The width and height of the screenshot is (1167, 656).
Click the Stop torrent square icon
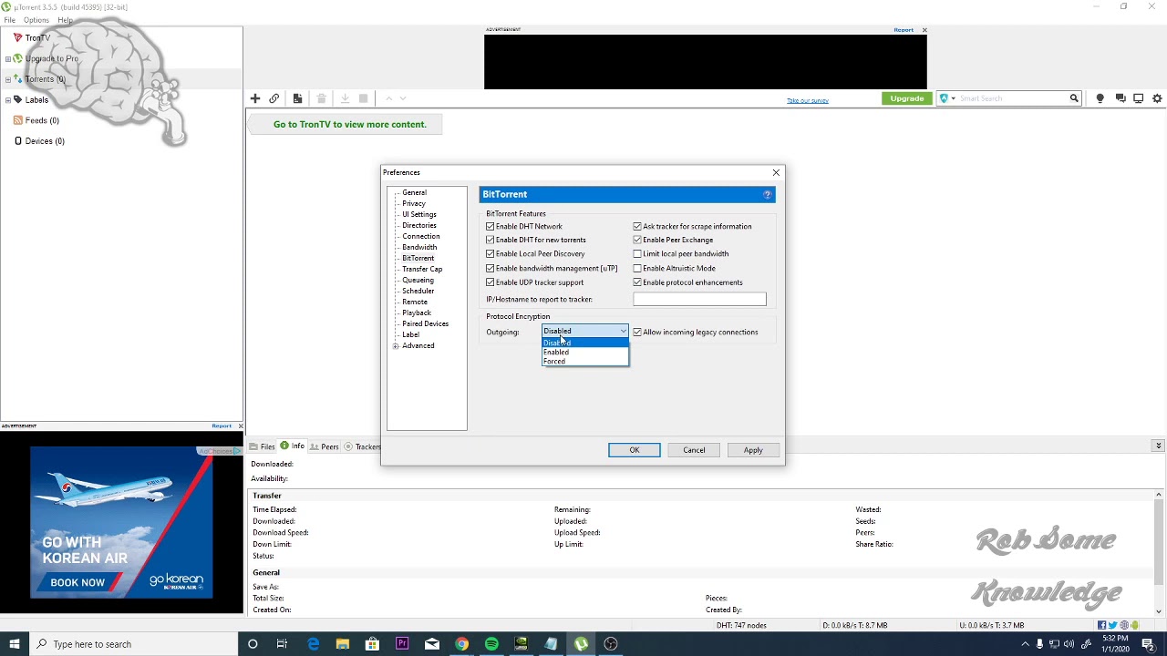[363, 98]
